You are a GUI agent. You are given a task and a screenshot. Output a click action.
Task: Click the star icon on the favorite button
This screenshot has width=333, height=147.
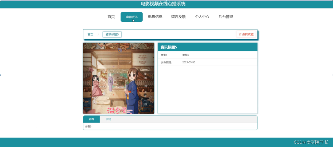tap(240, 34)
